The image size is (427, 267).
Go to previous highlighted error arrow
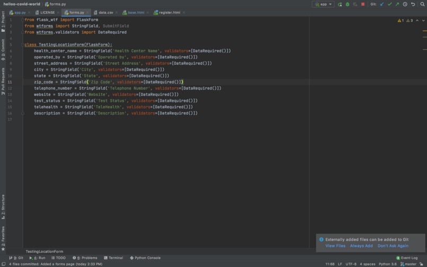(417, 21)
